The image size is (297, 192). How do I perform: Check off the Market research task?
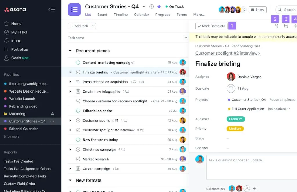point(78,159)
